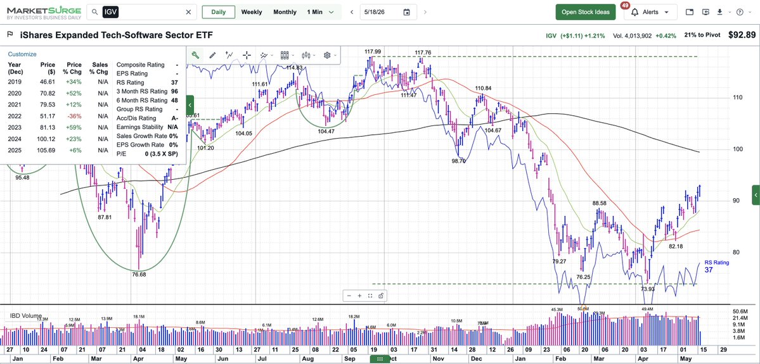Image resolution: width=760 pixels, height=364 pixels.
Task: Expand the chart style chevron
Action: coord(314,56)
